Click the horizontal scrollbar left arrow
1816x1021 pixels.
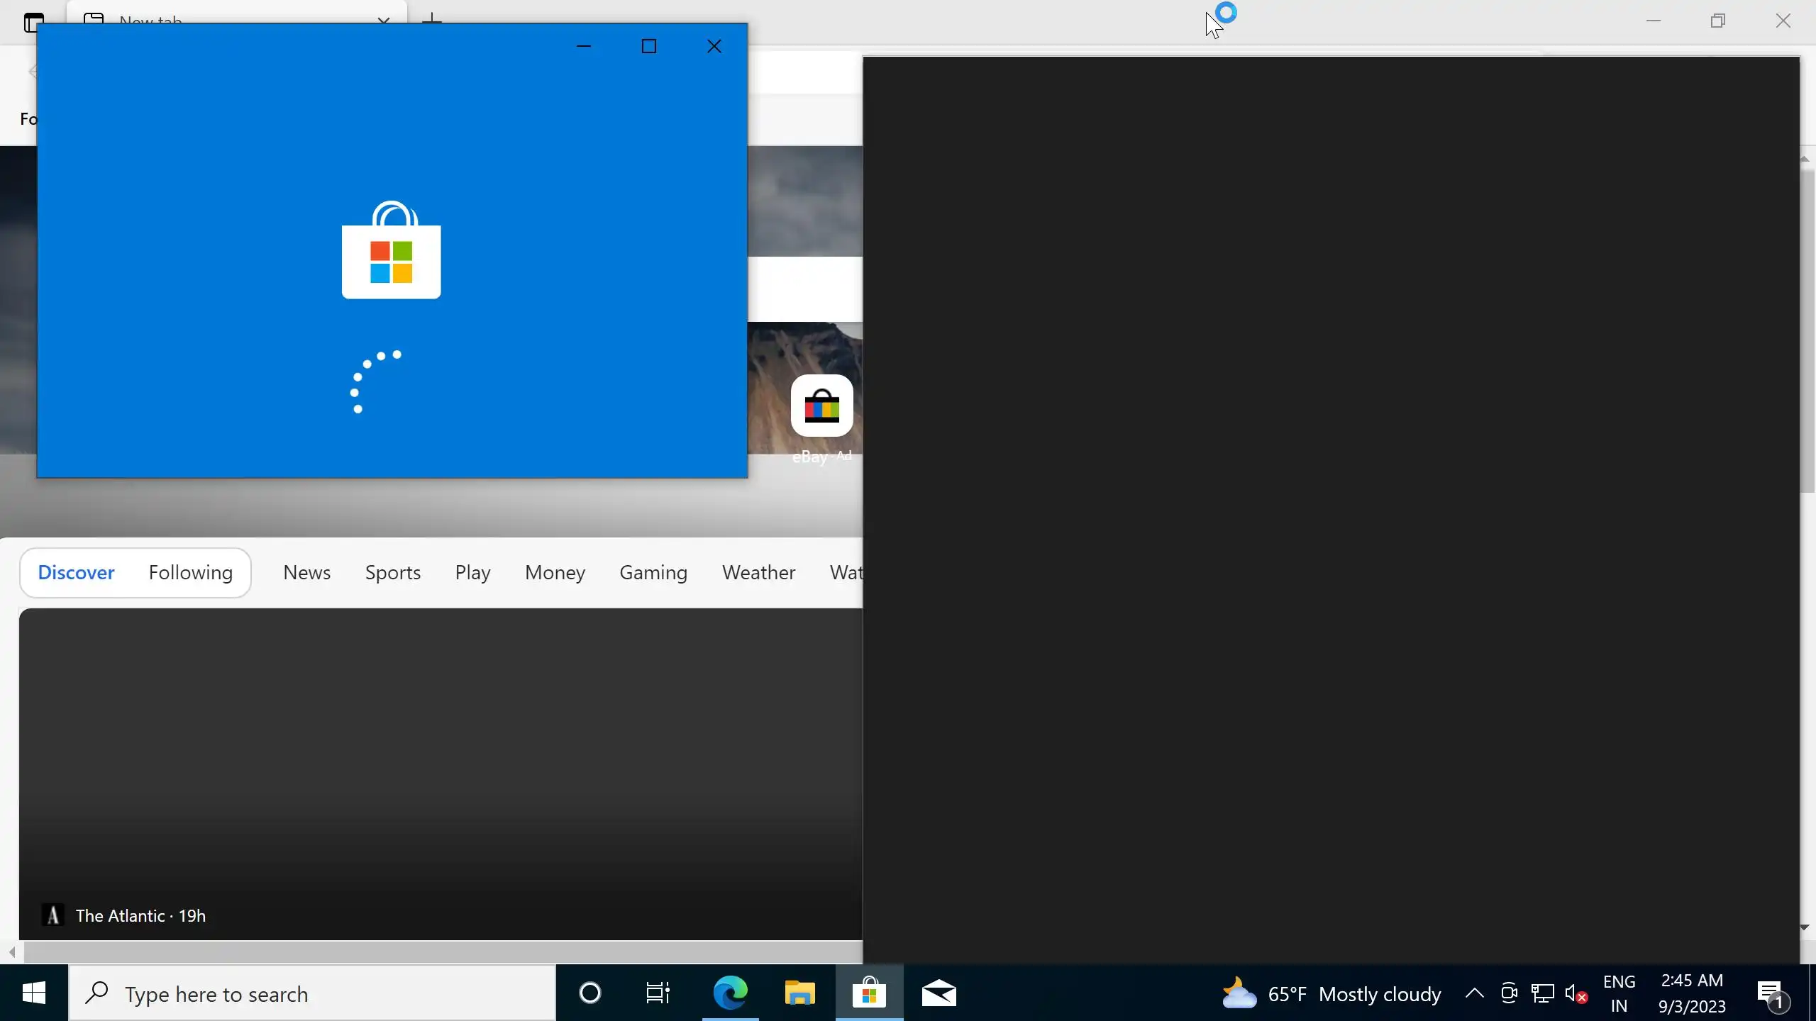(x=12, y=952)
